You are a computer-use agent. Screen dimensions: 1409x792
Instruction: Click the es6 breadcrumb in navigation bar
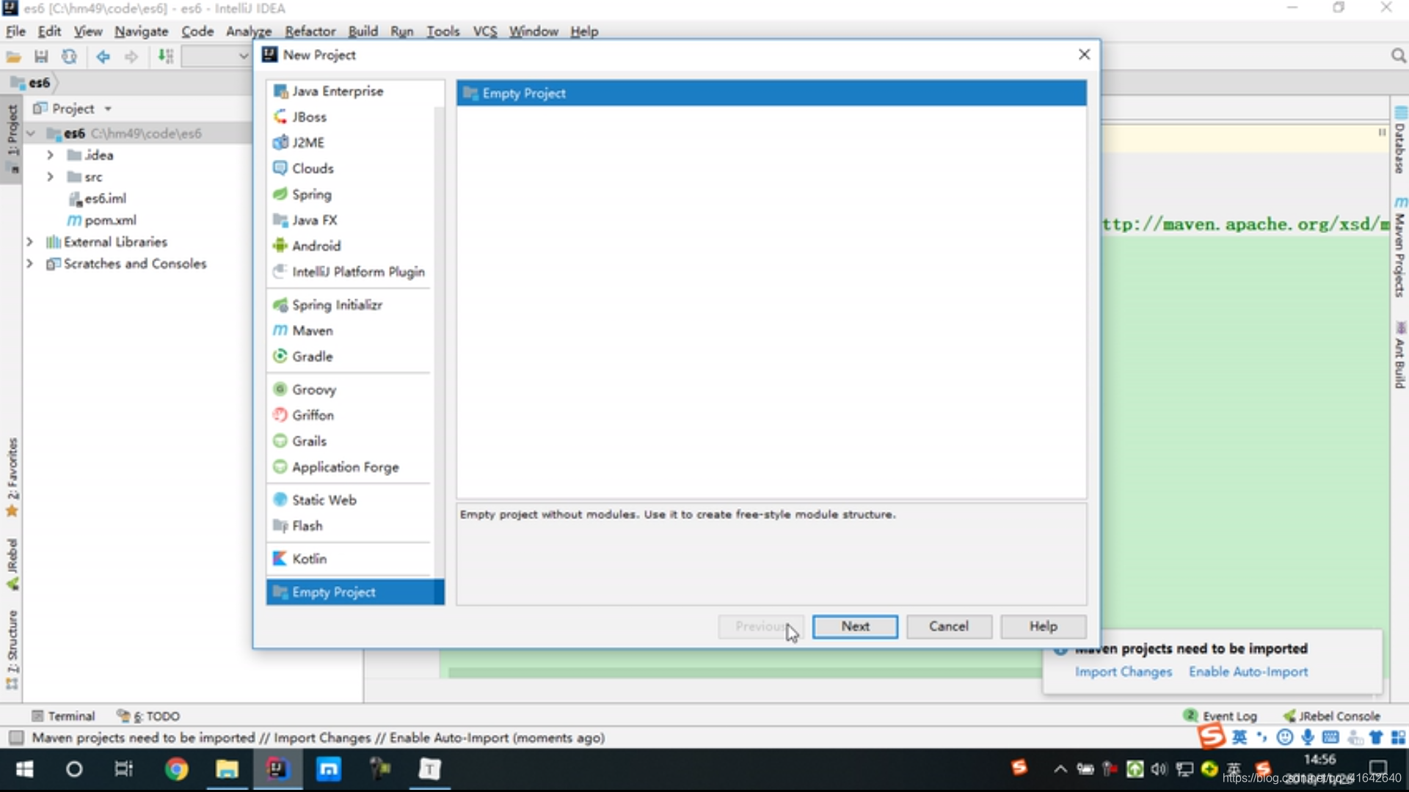32,83
